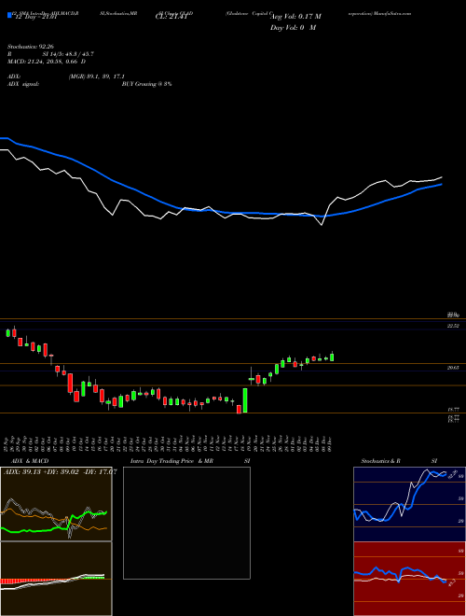Image resolution: width=466 pixels, height=616 pixels.
Task: Click the MACD histogram panel
Action: pos(56,579)
